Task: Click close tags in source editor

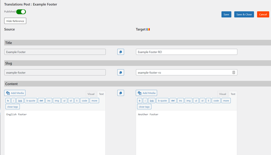Action: [13, 107]
